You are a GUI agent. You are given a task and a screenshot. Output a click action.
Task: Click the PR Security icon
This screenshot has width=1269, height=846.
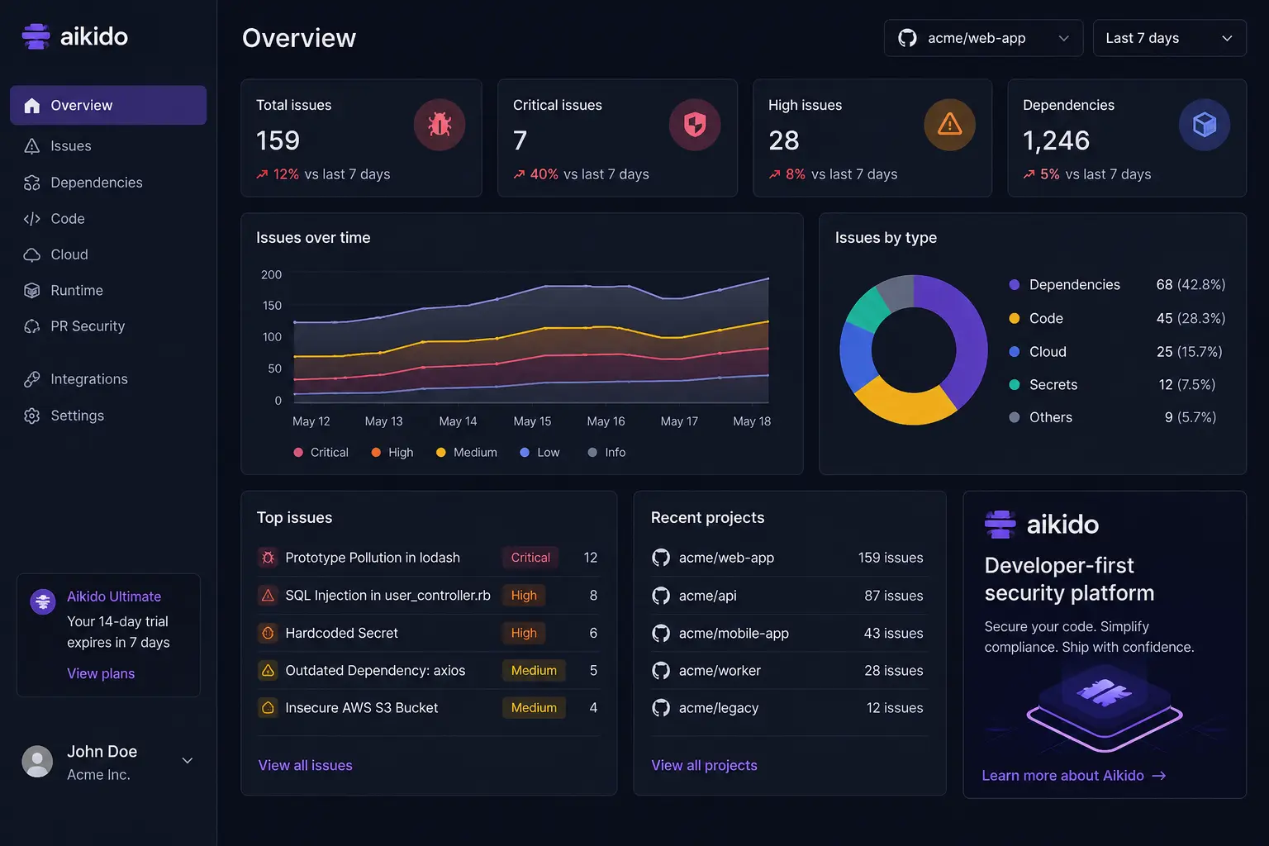(32, 326)
